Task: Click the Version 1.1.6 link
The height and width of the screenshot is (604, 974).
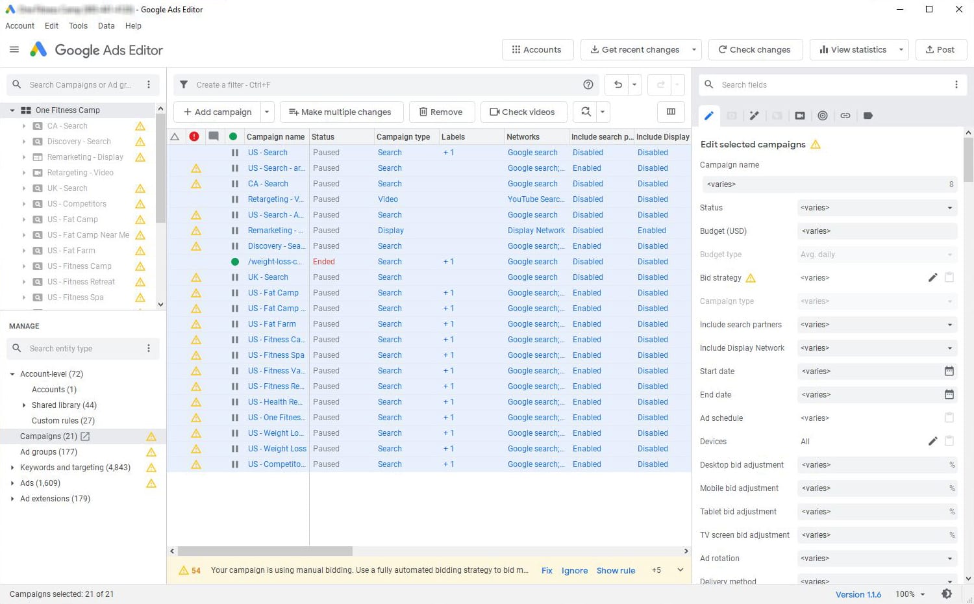Action: pos(858,594)
